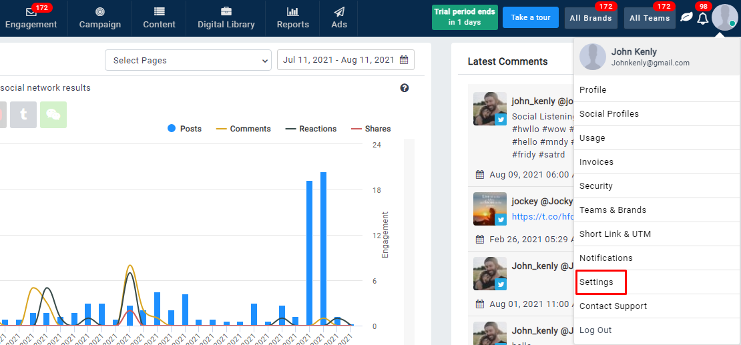Go to Digital Library briefcase icon
This screenshot has width=741, height=345.
pos(226,11)
